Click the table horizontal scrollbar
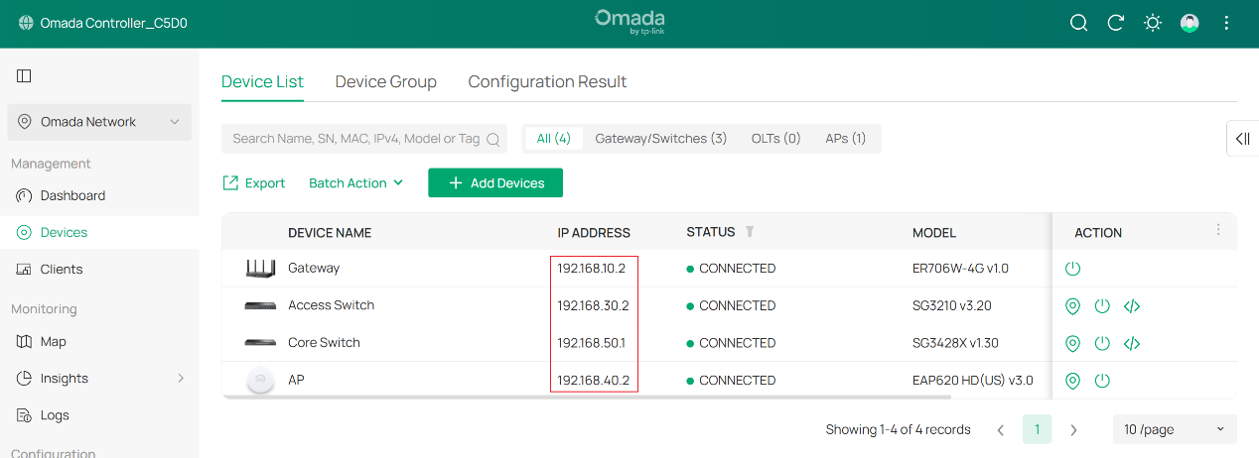This screenshot has width=1259, height=458. coord(587,397)
